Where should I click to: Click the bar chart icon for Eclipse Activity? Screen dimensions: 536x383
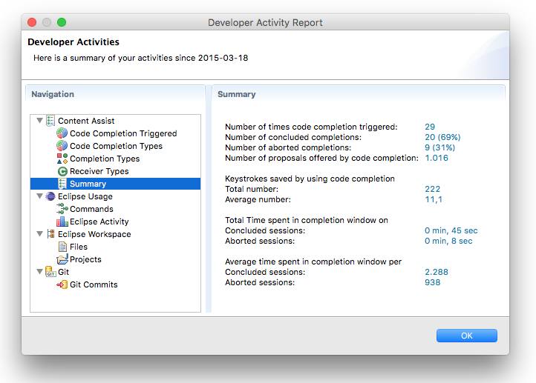[62, 222]
